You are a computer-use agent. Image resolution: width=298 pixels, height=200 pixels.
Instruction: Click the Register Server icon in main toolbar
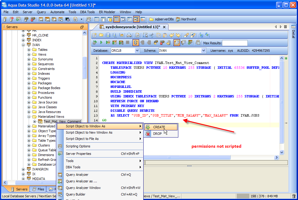click(5, 19)
